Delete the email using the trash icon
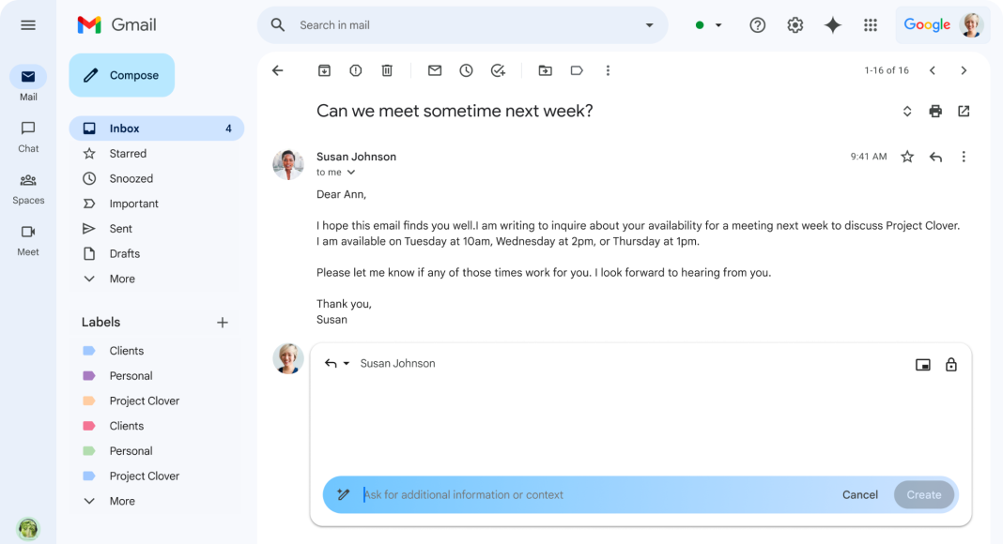 tap(387, 70)
